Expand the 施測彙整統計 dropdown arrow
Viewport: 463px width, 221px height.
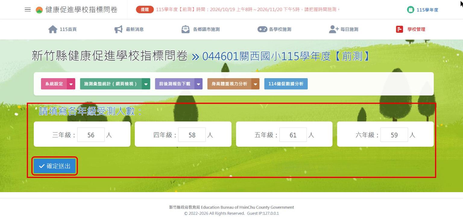pos(146,84)
